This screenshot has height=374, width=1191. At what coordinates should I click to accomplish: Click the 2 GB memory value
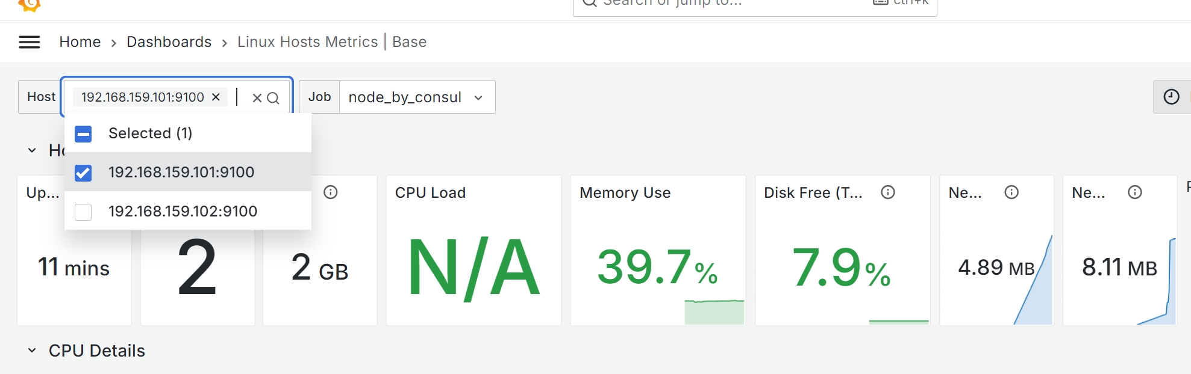[320, 268]
